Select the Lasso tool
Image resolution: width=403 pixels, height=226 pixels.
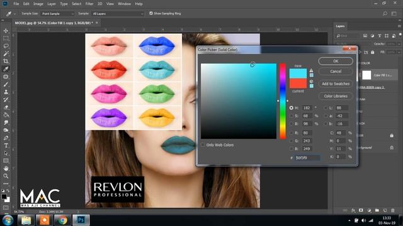coord(6,46)
